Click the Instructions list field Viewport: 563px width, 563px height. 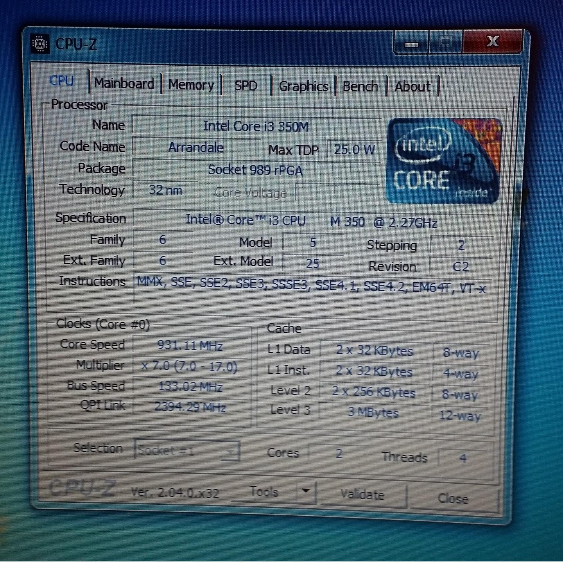pyautogui.click(x=311, y=290)
